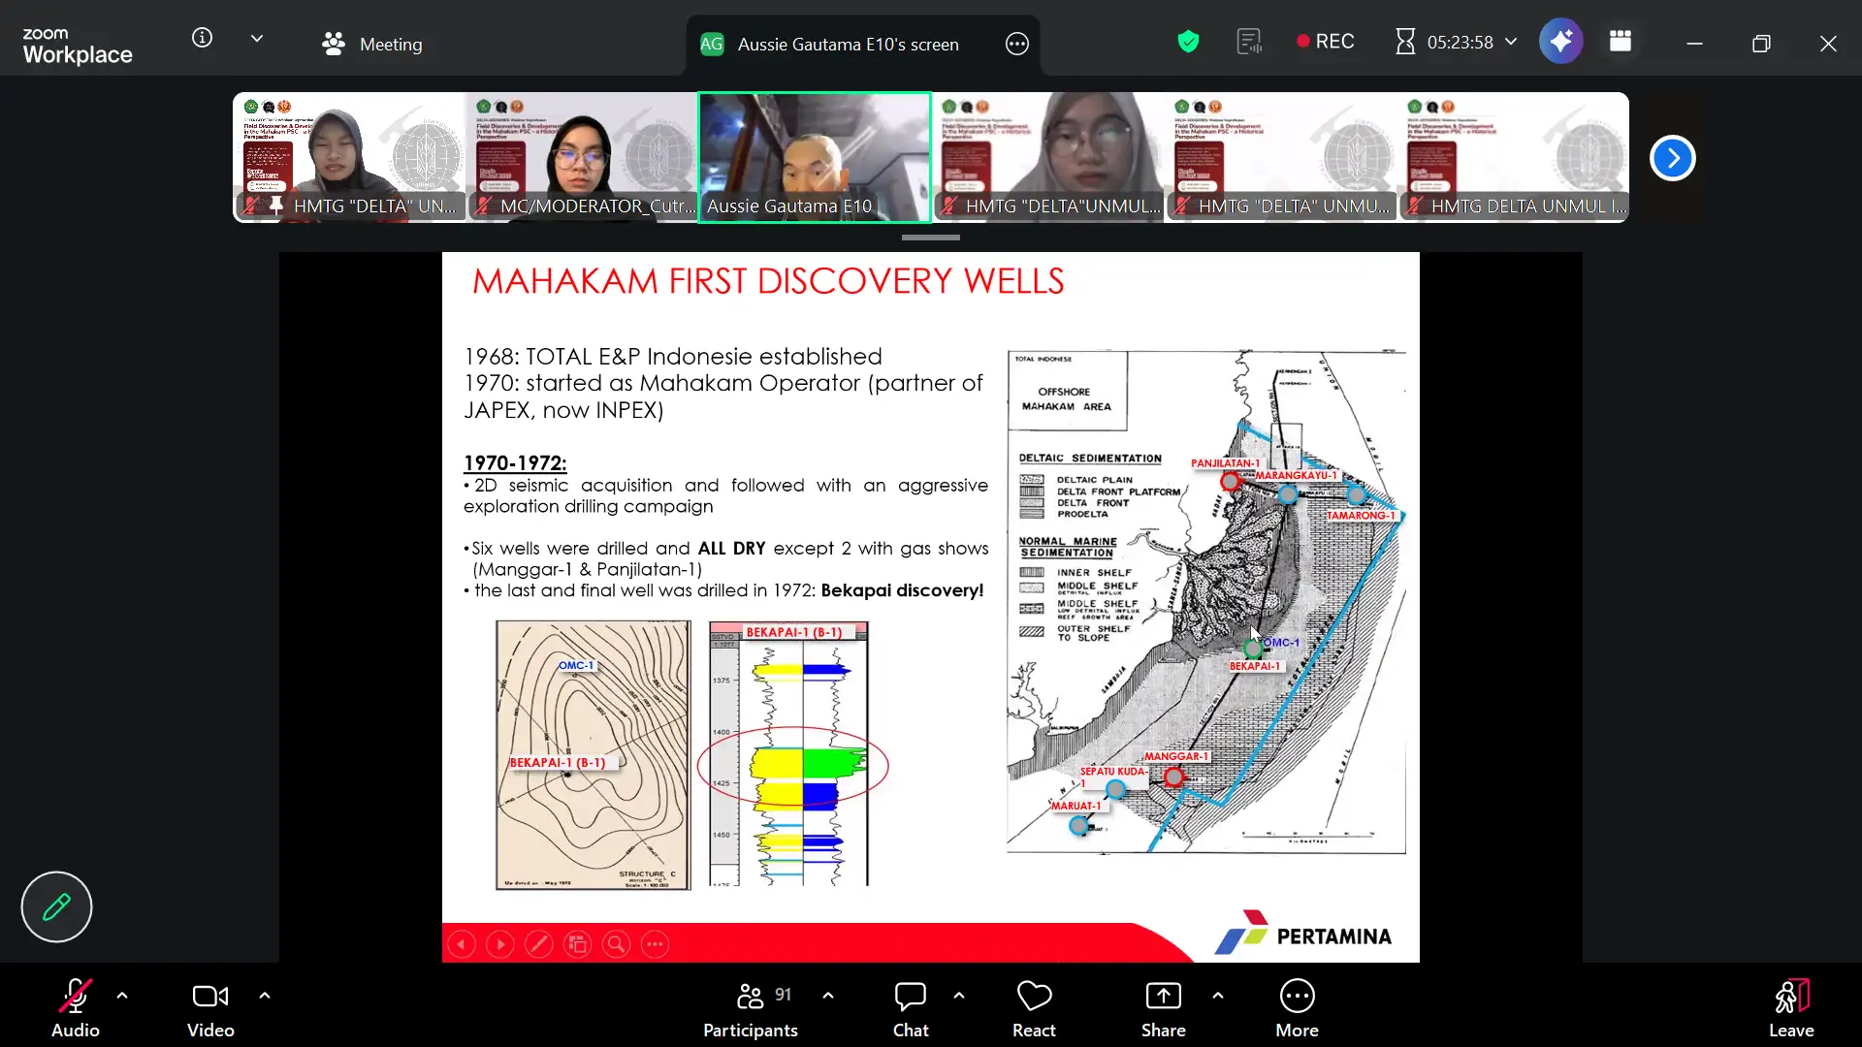Minimize the Zoom window
Image resolution: width=1862 pixels, height=1047 pixels.
(1694, 44)
